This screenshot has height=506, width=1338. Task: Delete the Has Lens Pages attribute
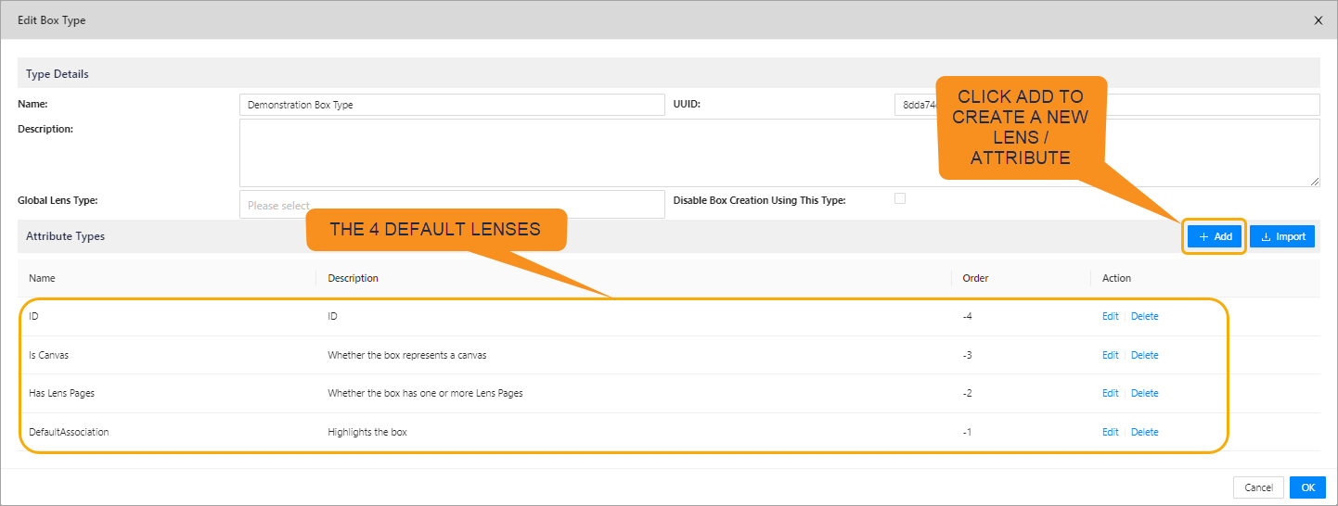pos(1144,393)
